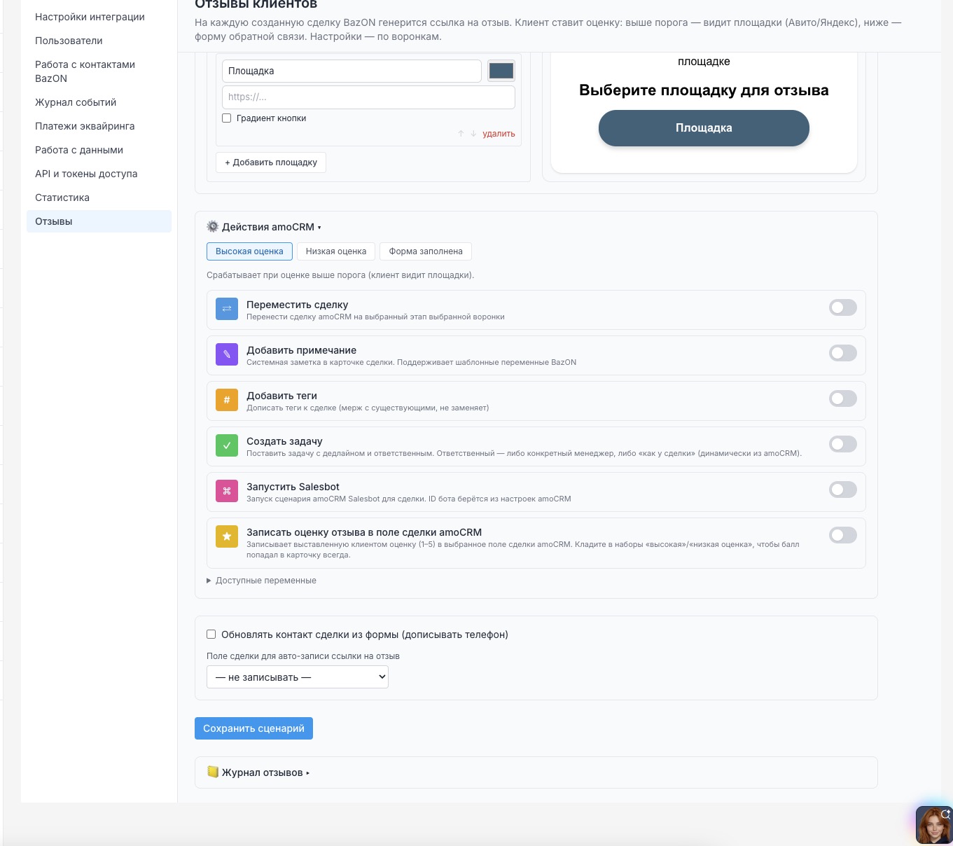Click the purple Add note pencil icon
This screenshot has height=846, width=953.
227,354
